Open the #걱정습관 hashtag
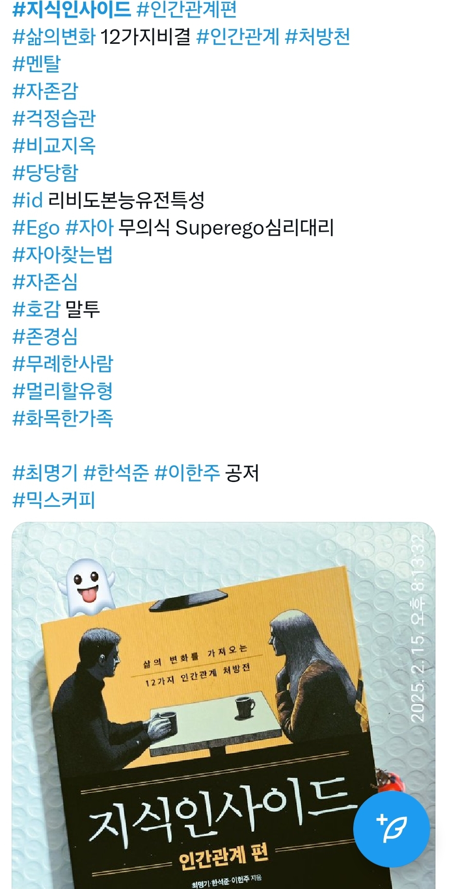Viewport: 452px width, 889px height. 54,118
